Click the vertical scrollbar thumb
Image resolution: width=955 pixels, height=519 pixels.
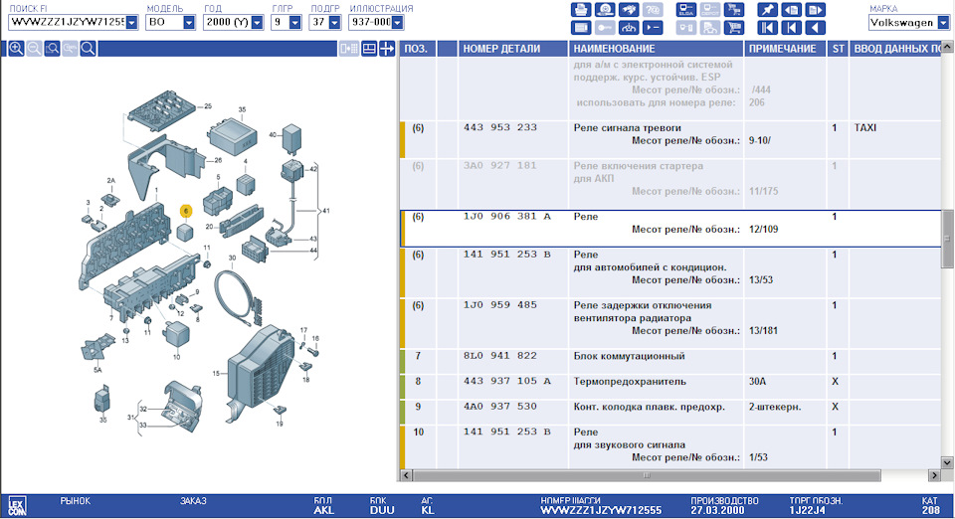coord(947,239)
